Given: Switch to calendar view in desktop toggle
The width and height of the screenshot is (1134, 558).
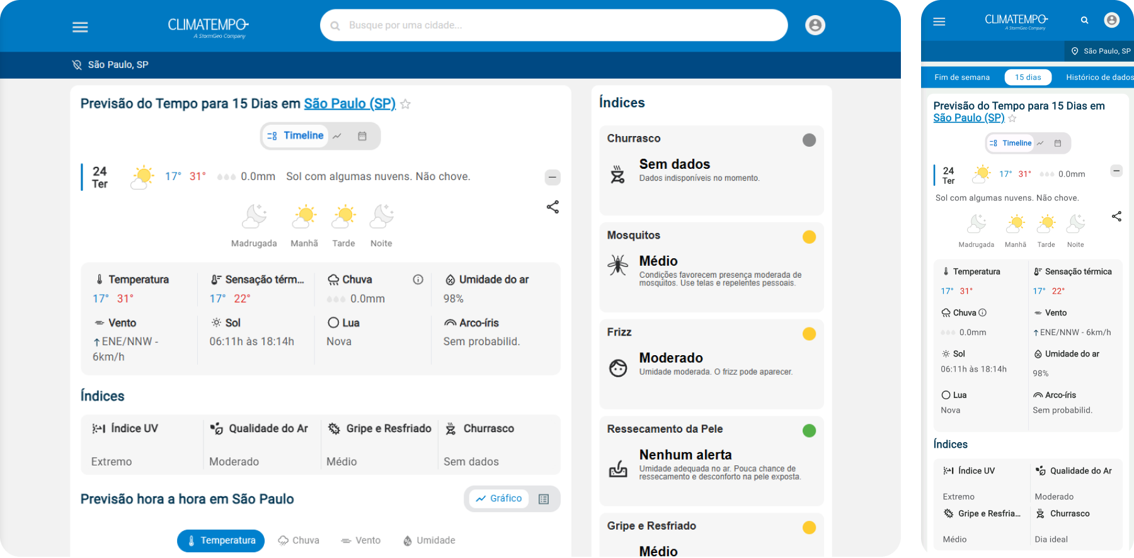Looking at the screenshot, I should click(x=362, y=136).
